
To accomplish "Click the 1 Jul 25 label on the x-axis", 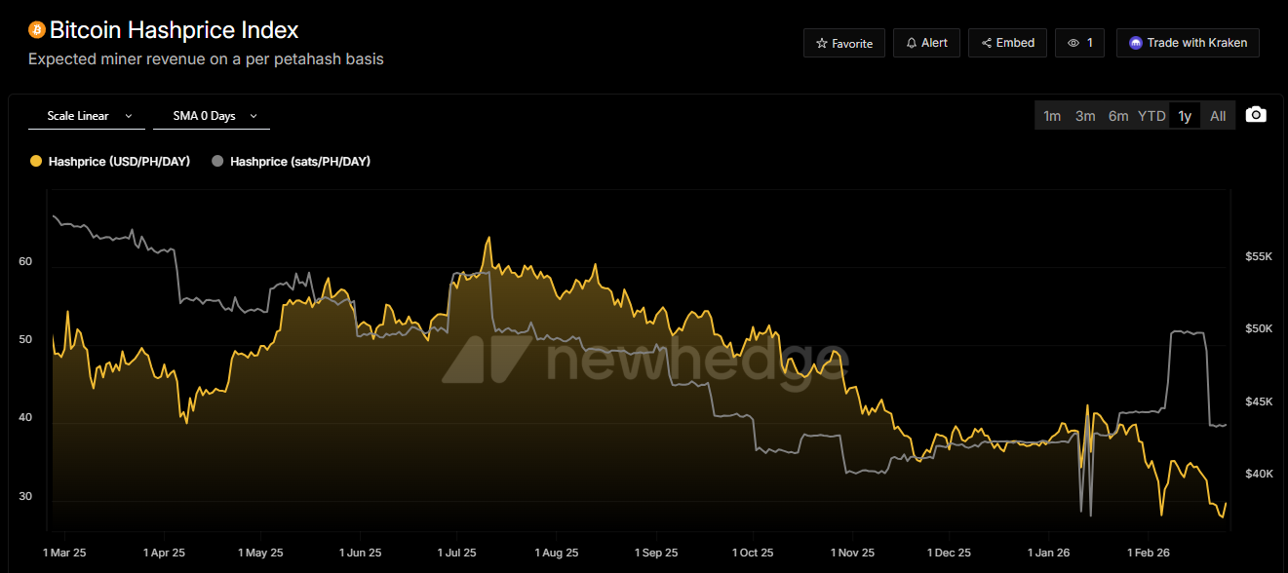I will (x=456, y=553).
